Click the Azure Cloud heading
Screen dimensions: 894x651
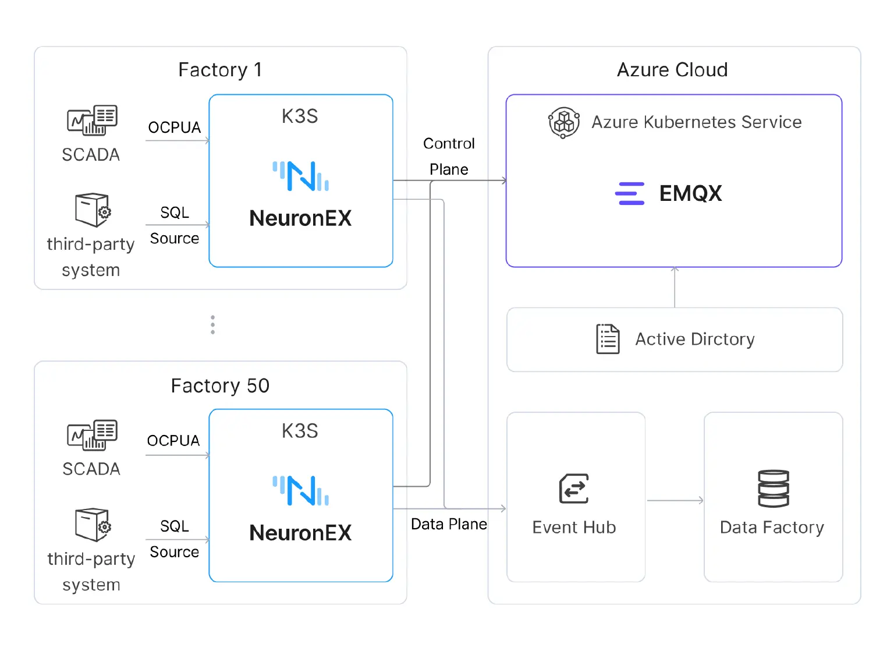coord(672,70)
